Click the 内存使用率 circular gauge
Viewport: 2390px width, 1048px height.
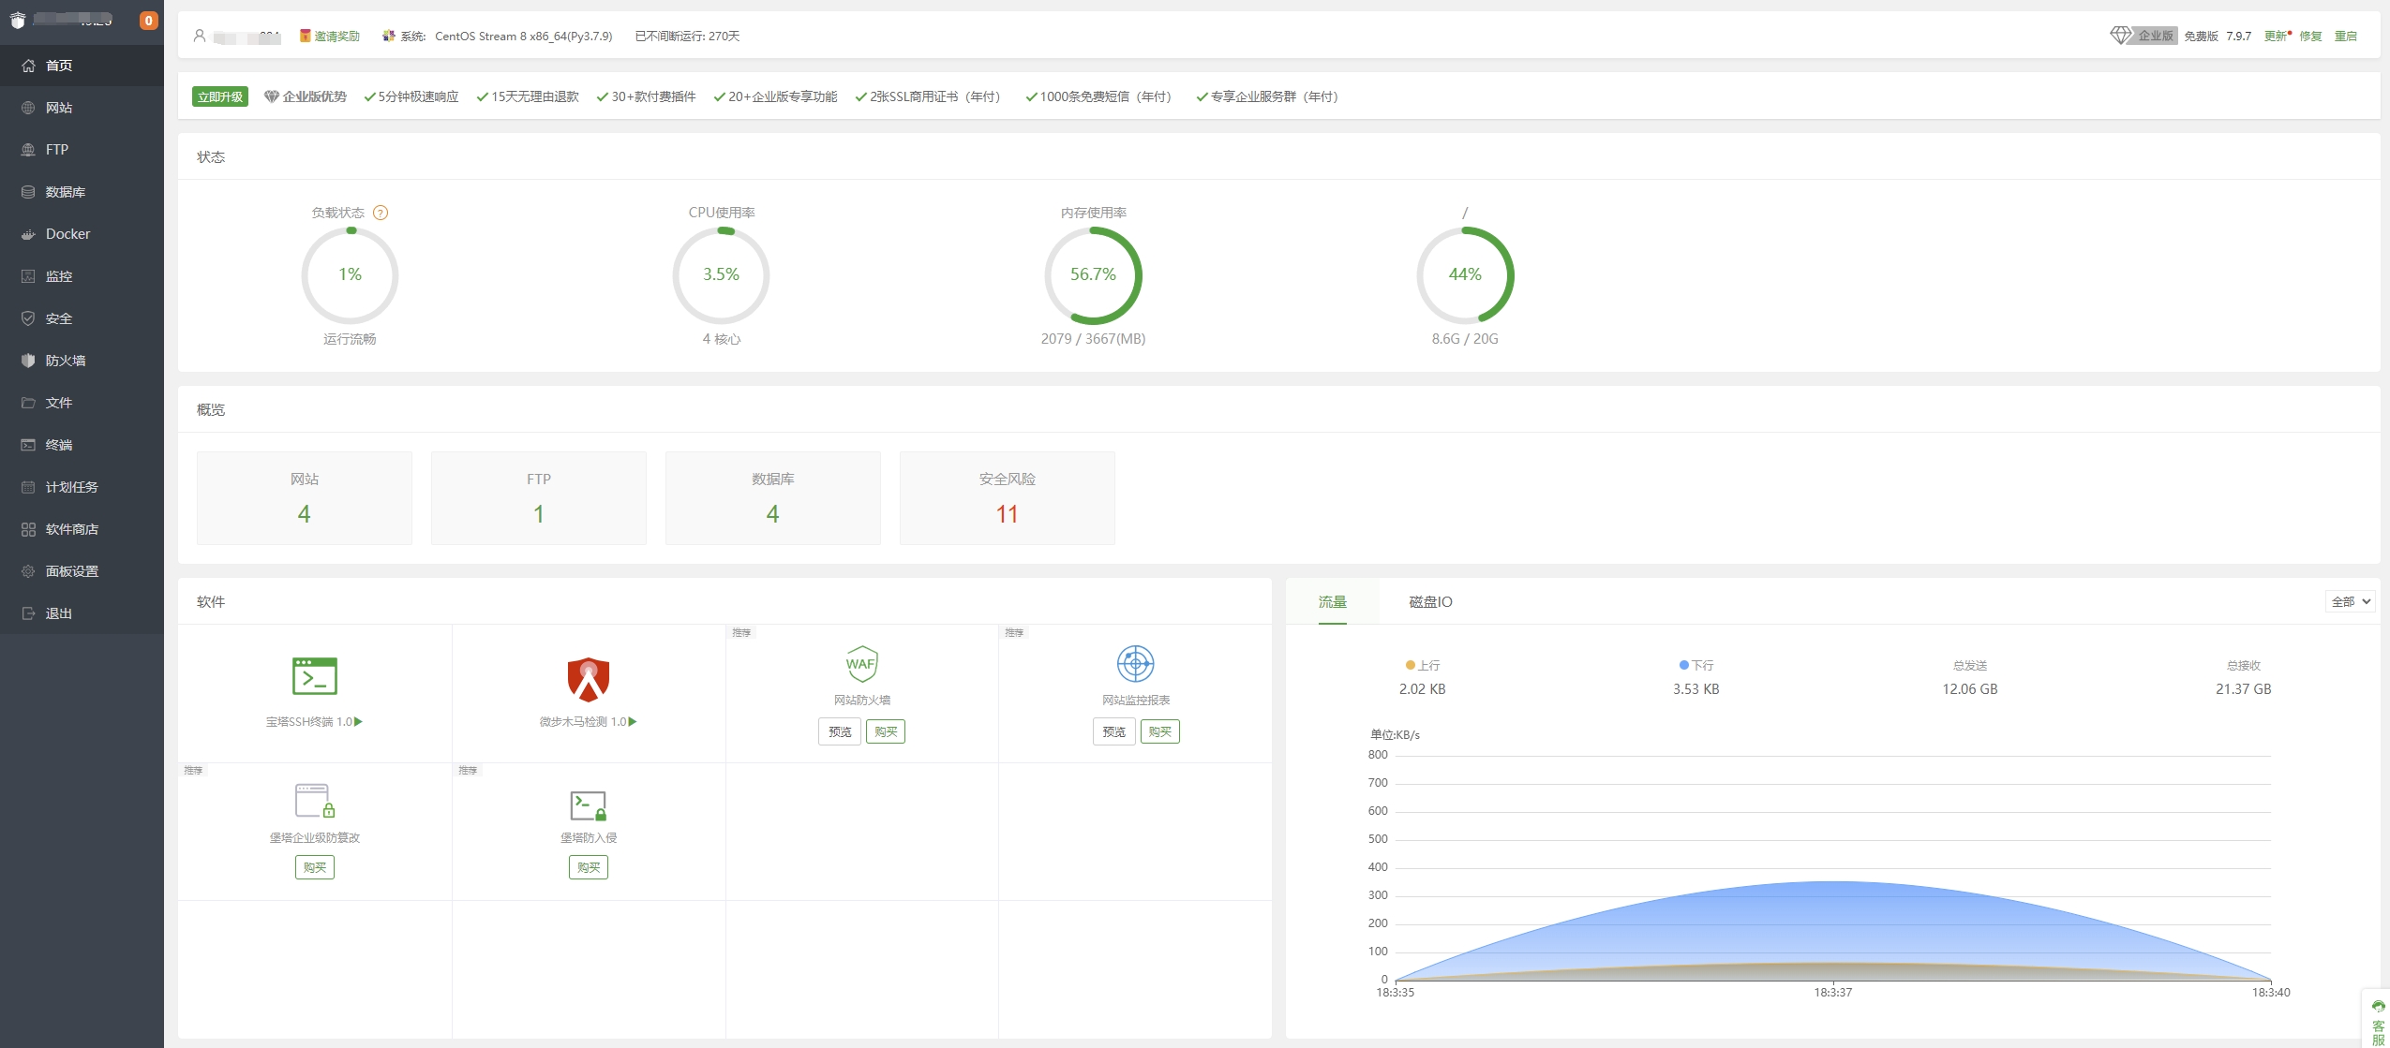point(1093,275)
